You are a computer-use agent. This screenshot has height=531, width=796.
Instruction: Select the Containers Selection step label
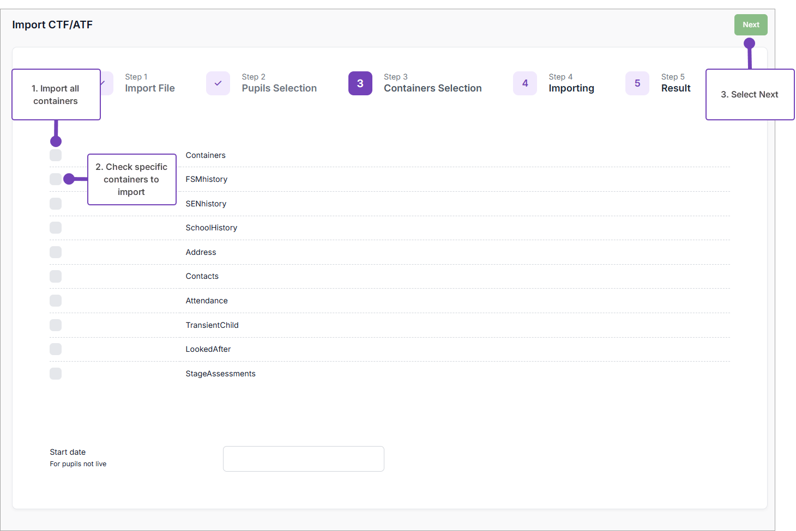tap(432, 88)
